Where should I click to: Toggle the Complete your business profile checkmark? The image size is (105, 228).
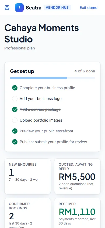coord(15,88)
